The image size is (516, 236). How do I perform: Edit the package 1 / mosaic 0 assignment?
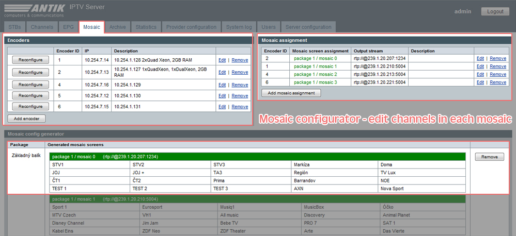coord(480,58)
